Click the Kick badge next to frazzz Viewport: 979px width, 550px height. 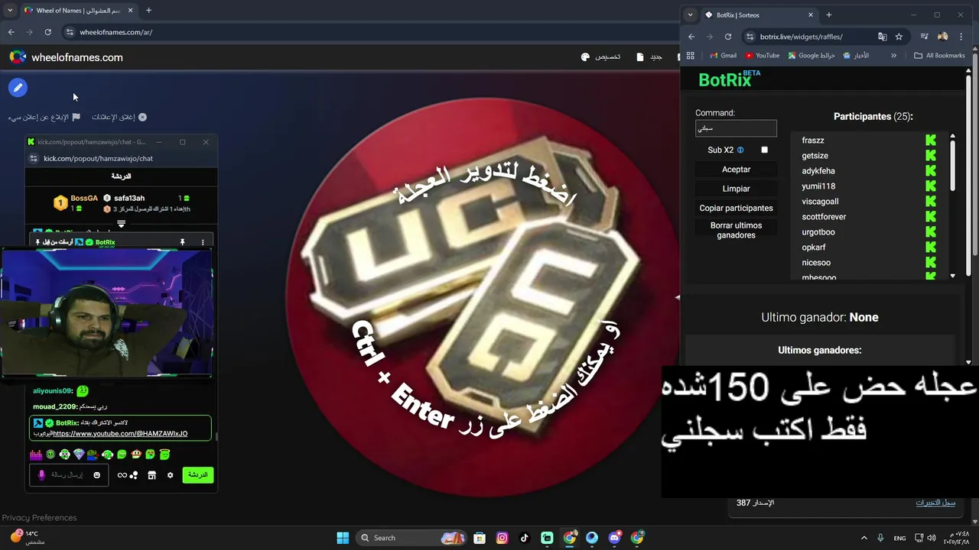(931, 141)
